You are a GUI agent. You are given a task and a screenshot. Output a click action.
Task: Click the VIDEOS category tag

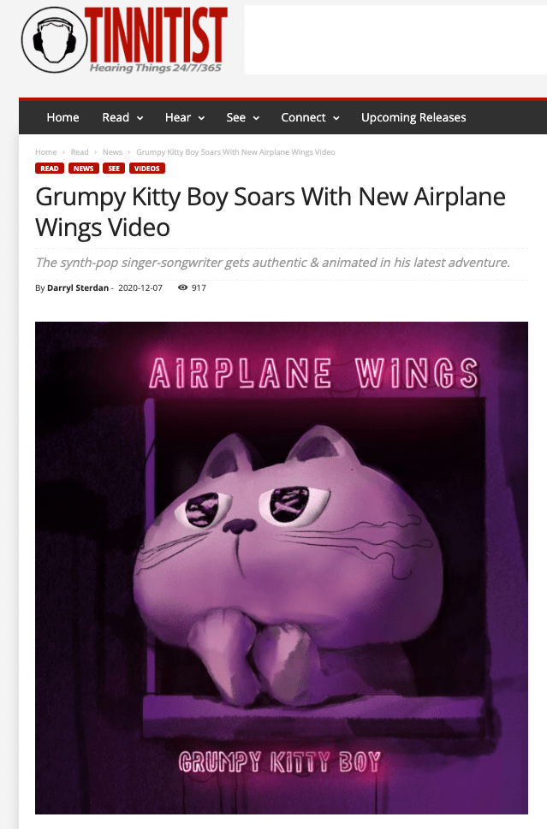tap(147, 169)
